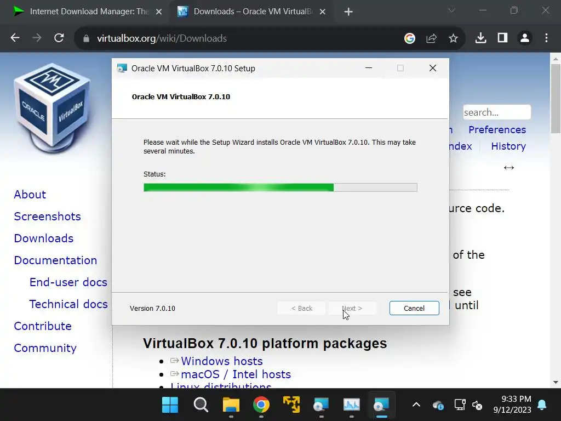Viewport: 561px width, 421px height.
Task: Click the installation progress bar
Action: point(280,187)
